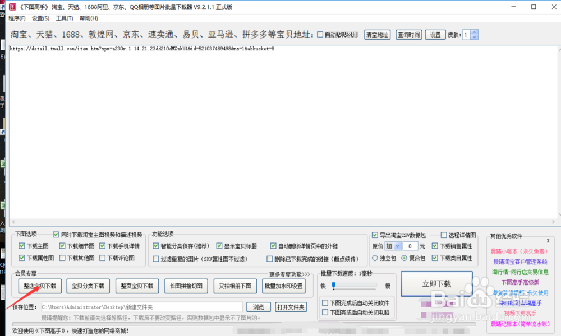Toggle 自动删除详情页中的外链 checkbox
This screenshot has width=561, height=336.
pyautogui.click(x=273, y=246)
